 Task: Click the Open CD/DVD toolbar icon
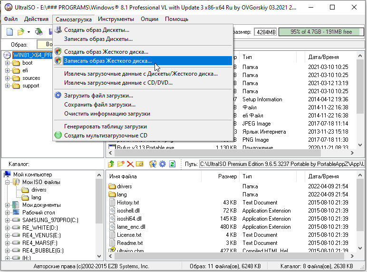coord(39,31)
